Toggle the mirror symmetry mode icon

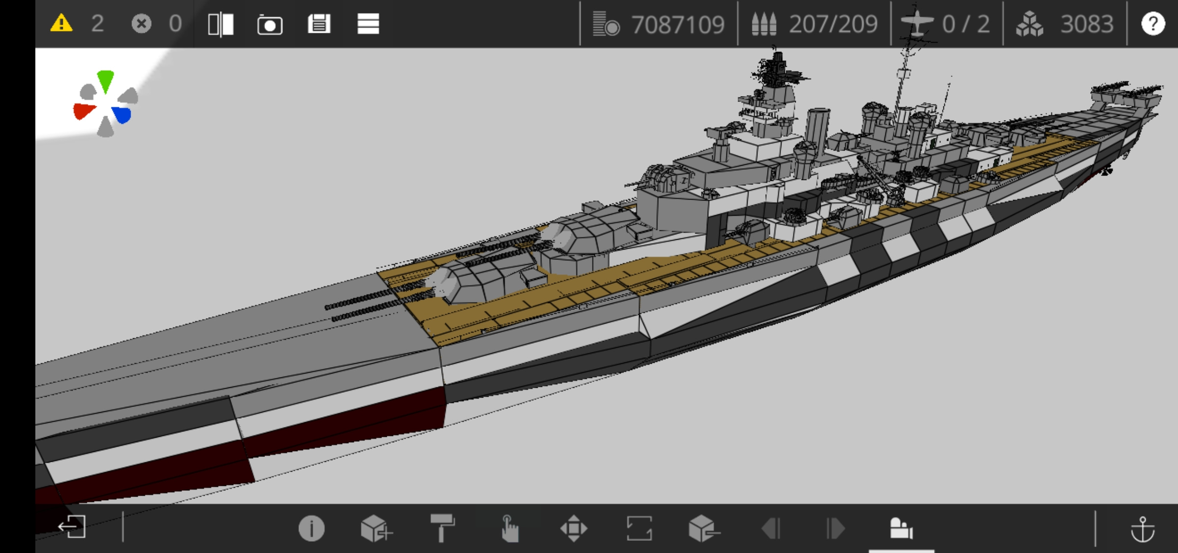(221, 24)
